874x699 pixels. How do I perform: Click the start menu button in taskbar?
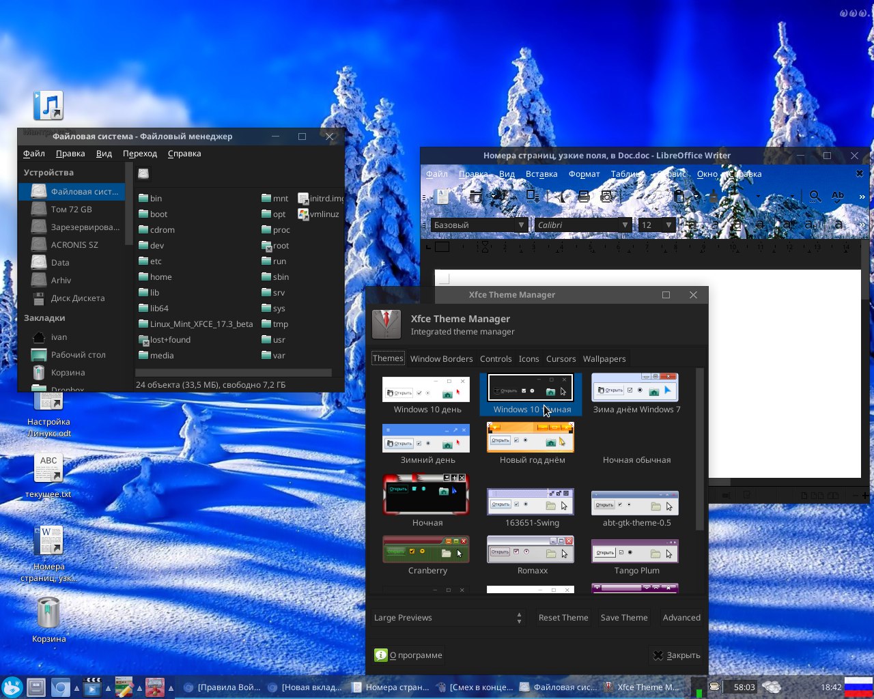12,687
